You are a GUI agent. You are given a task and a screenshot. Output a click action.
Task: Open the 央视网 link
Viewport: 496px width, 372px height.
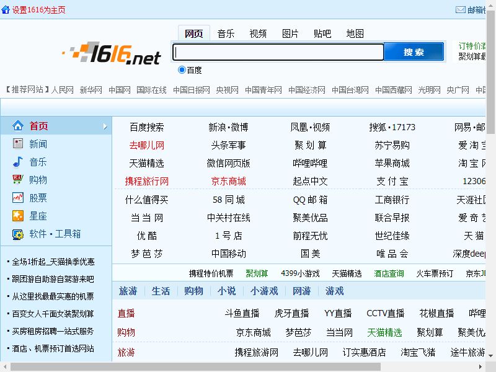(x=227, y=90)
